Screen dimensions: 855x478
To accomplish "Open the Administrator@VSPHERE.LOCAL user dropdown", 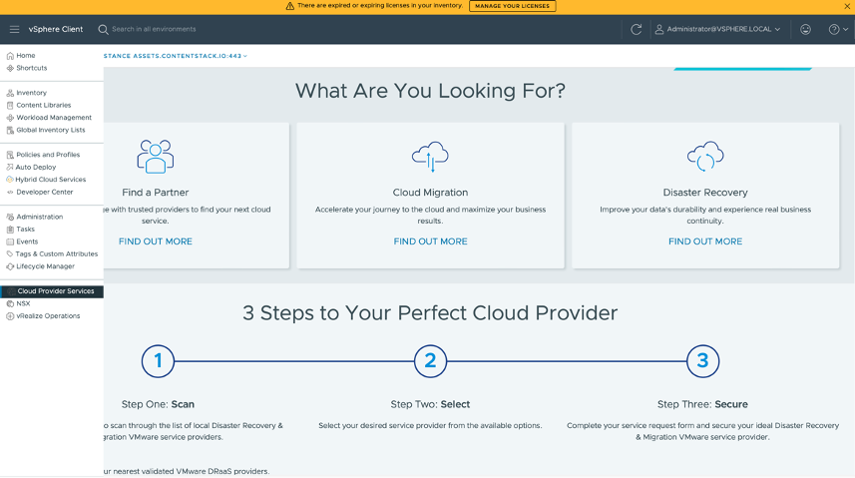I will click(x=717, y=29).
